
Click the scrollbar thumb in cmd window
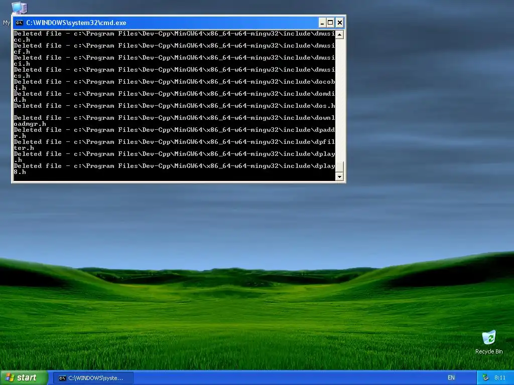click(x=339, y=166)
